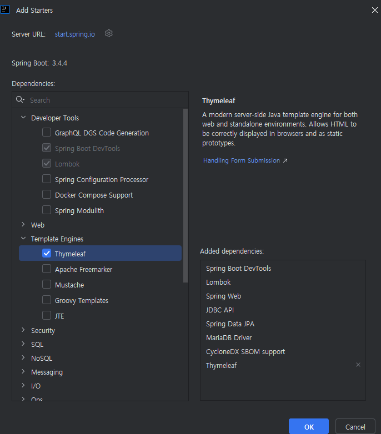
Task: Click the Spring Boot DevTools checkbox
Action: tap(47, 148)
